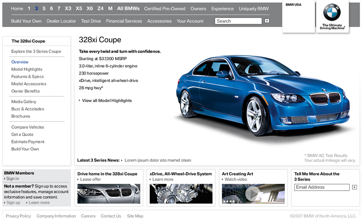Open the Lease offer car thumbnail
362x221 pixels.
click(109, 194)
